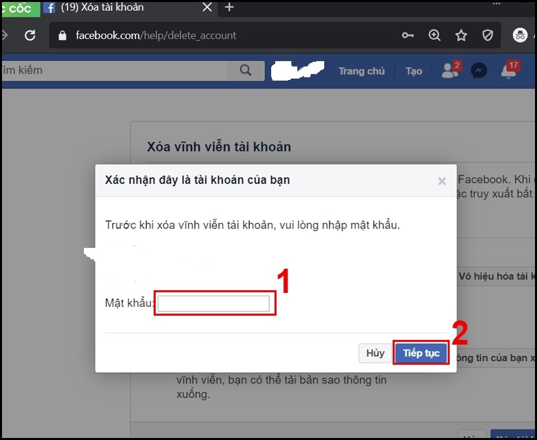Dismiss the confirmation dialog with the X
537x440 pixels.
(x=442, y=180)
